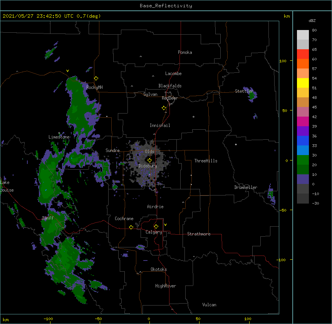Click the yellow V marker east of Calgary
The width and height of the screenshot is (332, 324).
click(165, 225)
